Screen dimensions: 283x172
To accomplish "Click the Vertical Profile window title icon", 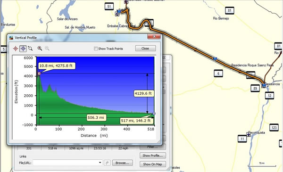I will [11, 38].
